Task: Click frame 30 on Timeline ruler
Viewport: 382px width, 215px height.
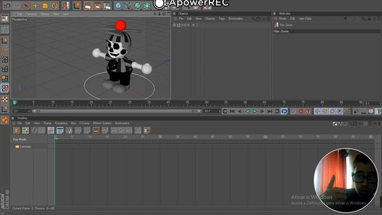Action: (160, 137)
